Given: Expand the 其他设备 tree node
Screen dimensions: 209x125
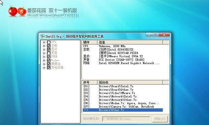Looking at the screenshot, I should 44,68.
